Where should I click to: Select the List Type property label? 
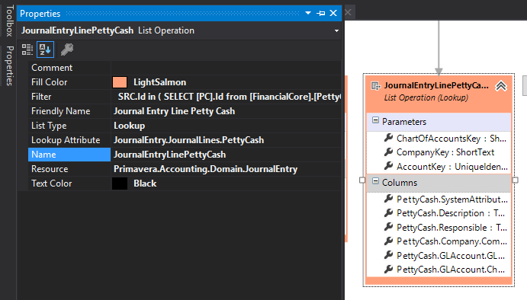[69, 126]
